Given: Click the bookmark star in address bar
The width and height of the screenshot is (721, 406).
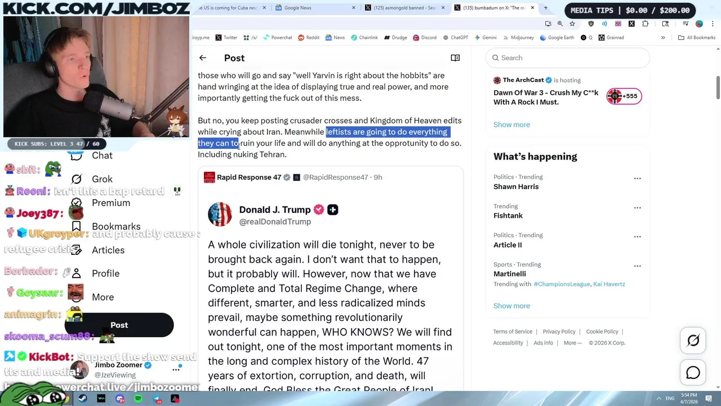Looking at the screenshot, I should tap(572, 24).
